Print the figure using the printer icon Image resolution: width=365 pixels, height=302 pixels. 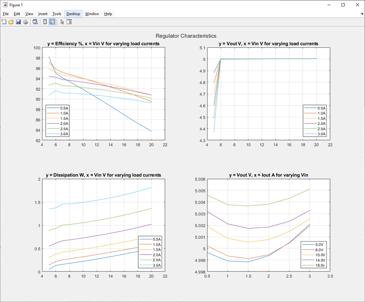point(26,22)
